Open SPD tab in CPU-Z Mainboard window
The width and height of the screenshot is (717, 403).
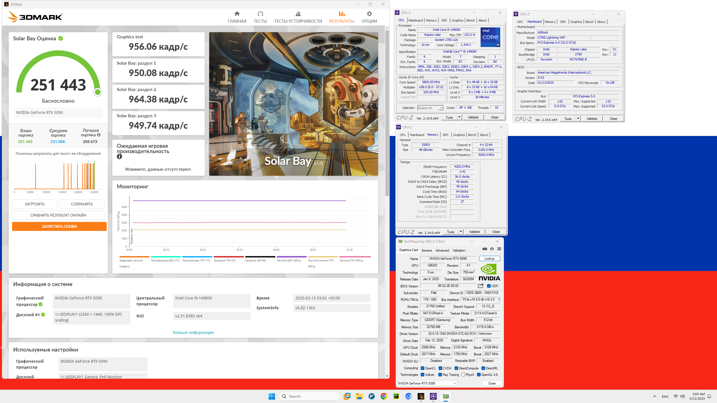563,22
